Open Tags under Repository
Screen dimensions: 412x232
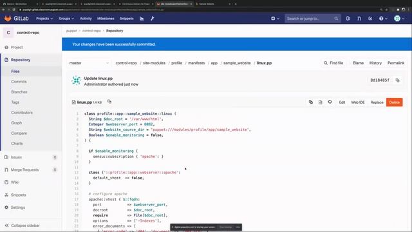pos(15,102)
